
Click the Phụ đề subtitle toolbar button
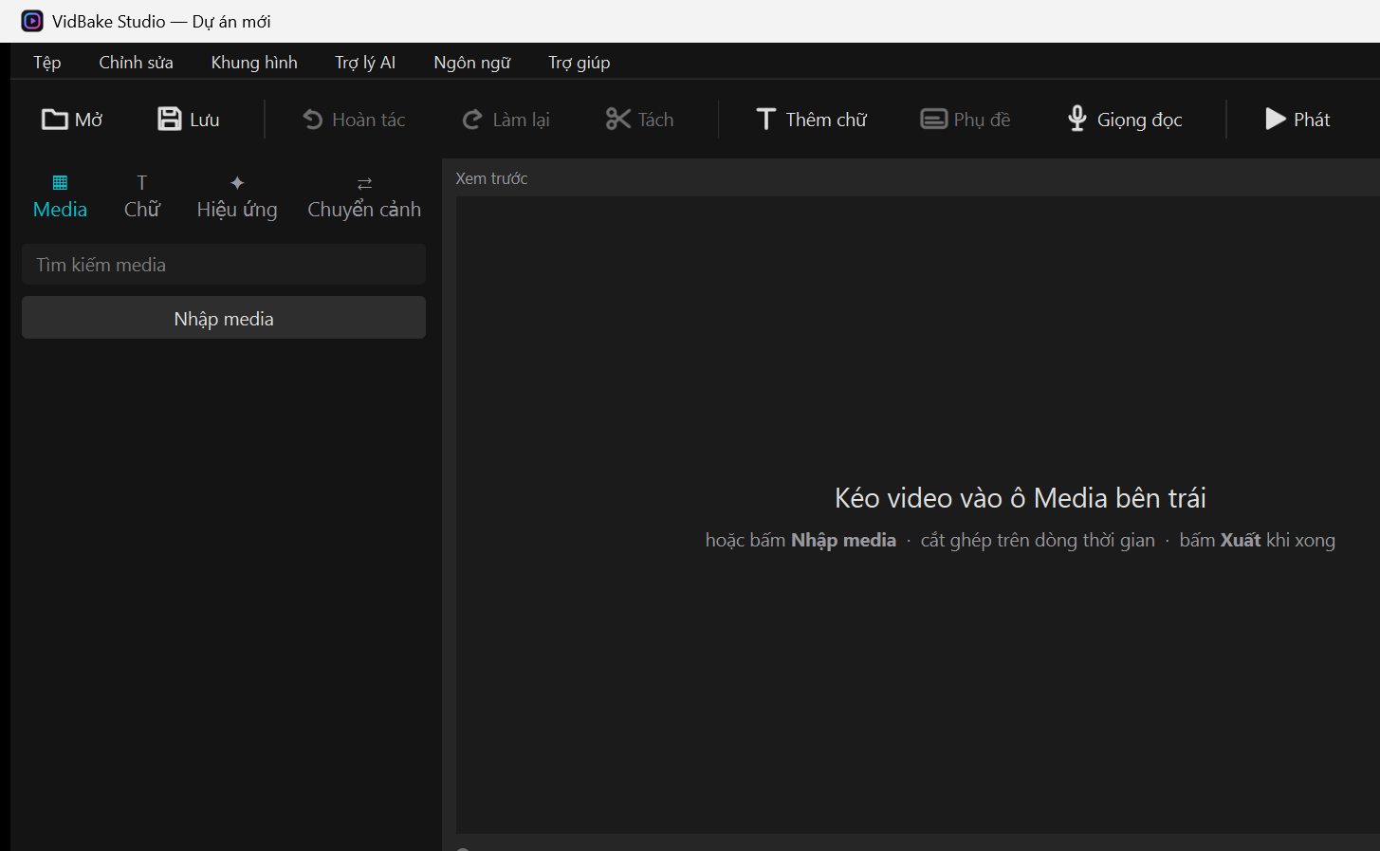[x=966, y=120]
